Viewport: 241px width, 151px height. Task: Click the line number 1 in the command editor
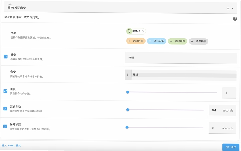[x=127, y=75]
